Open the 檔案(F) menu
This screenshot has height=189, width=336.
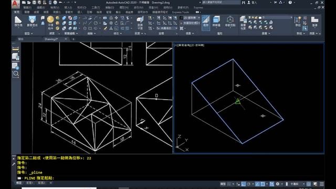pos(27,7)
